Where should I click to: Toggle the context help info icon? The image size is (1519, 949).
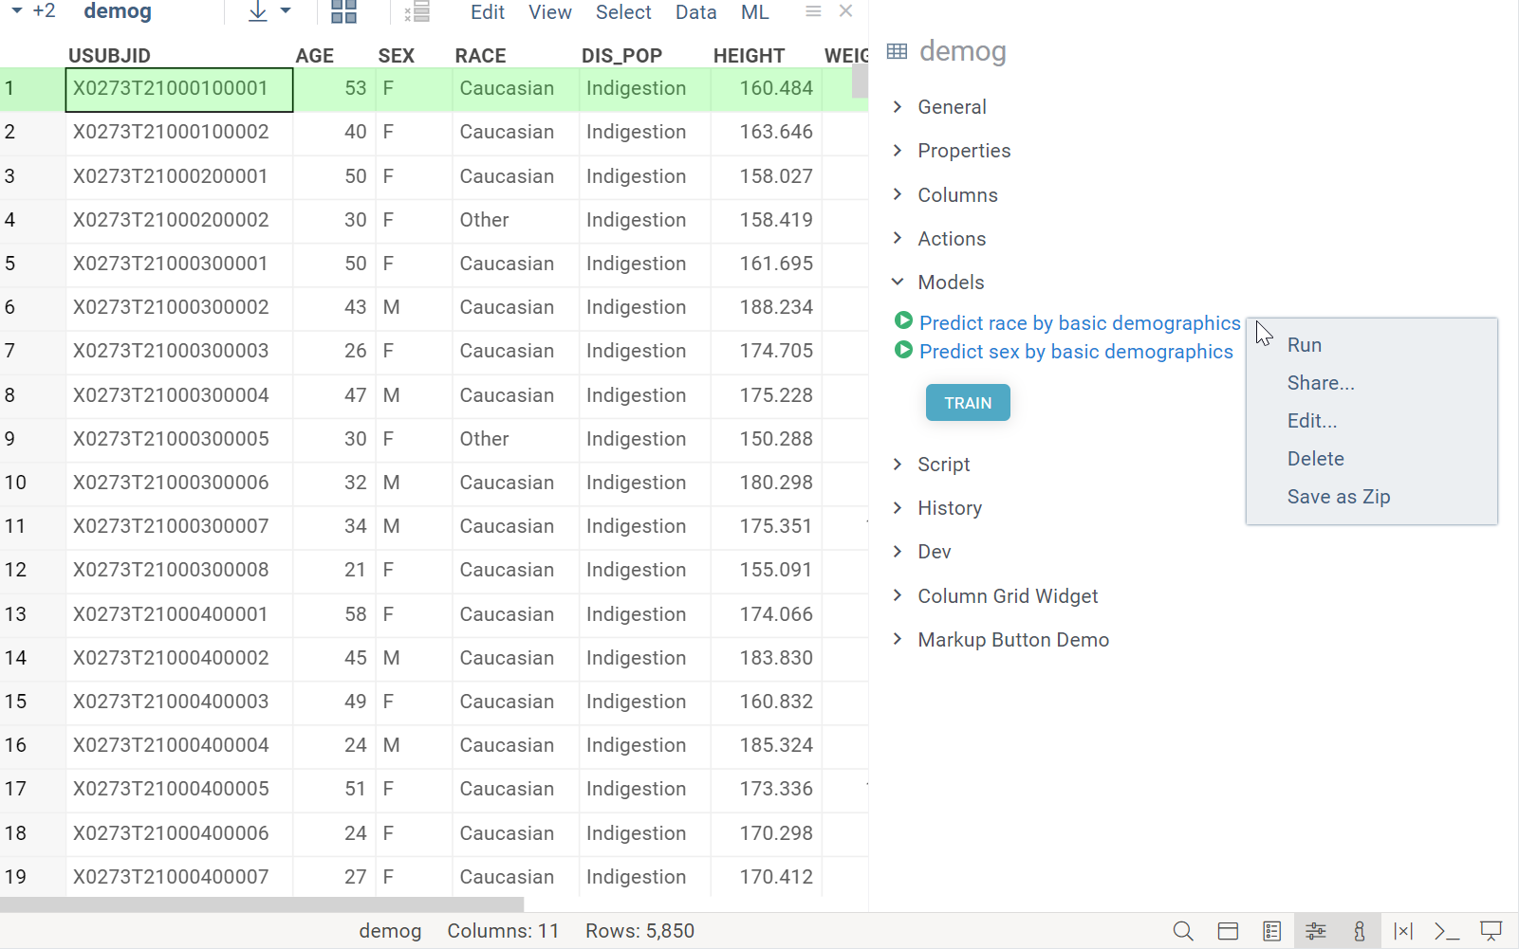1360,931
